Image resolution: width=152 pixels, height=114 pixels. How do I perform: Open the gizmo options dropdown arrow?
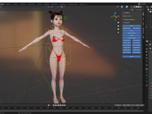coord(124,7)
